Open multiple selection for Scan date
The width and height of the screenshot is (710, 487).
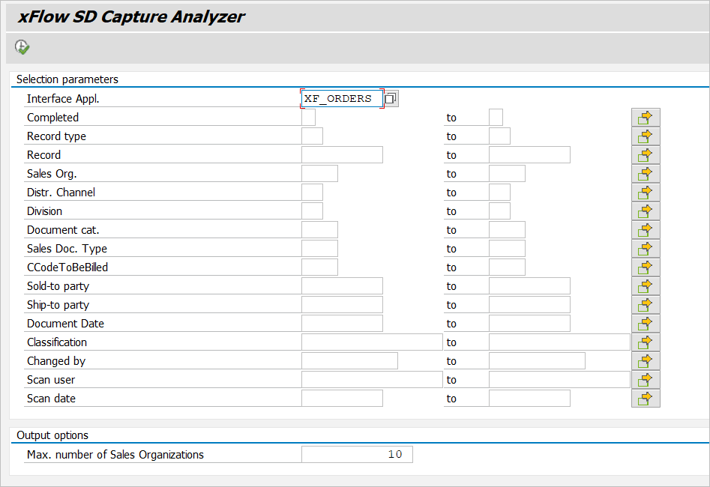click(645, 399)
